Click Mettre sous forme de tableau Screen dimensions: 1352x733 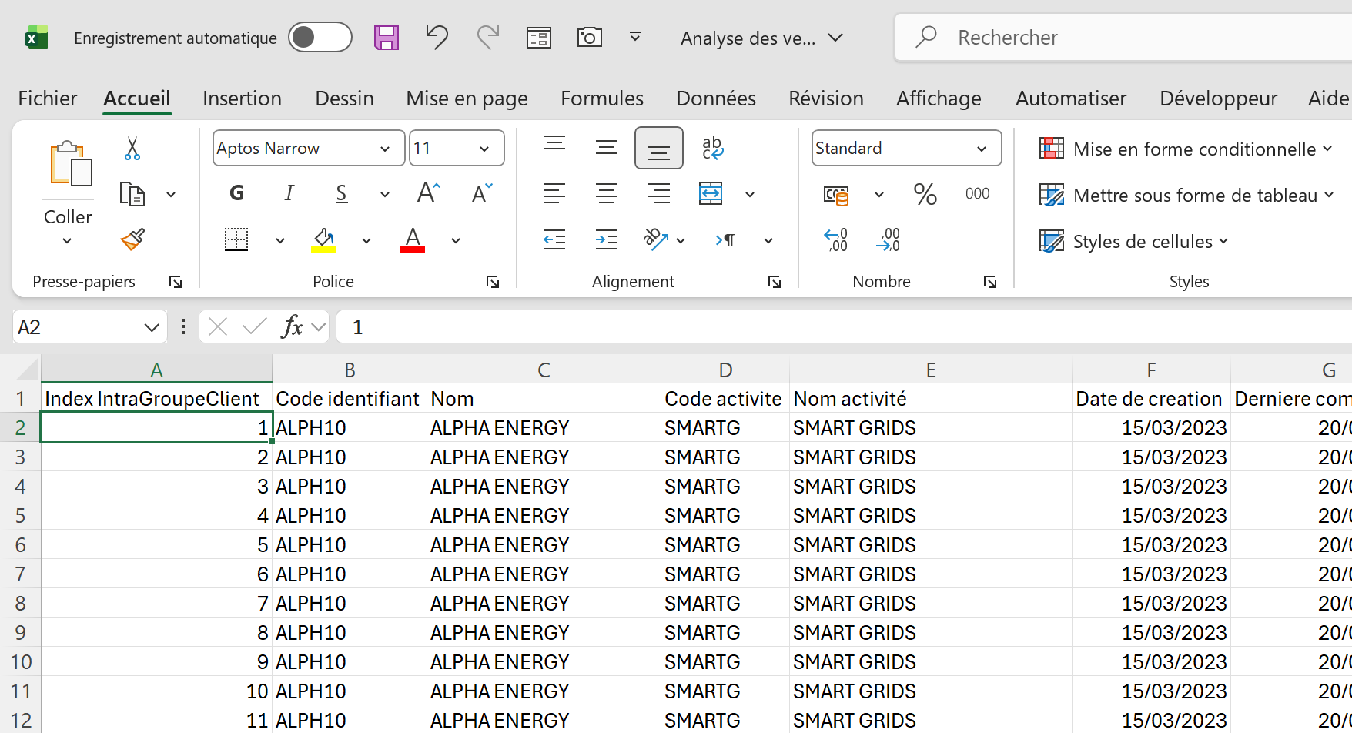1186,196
